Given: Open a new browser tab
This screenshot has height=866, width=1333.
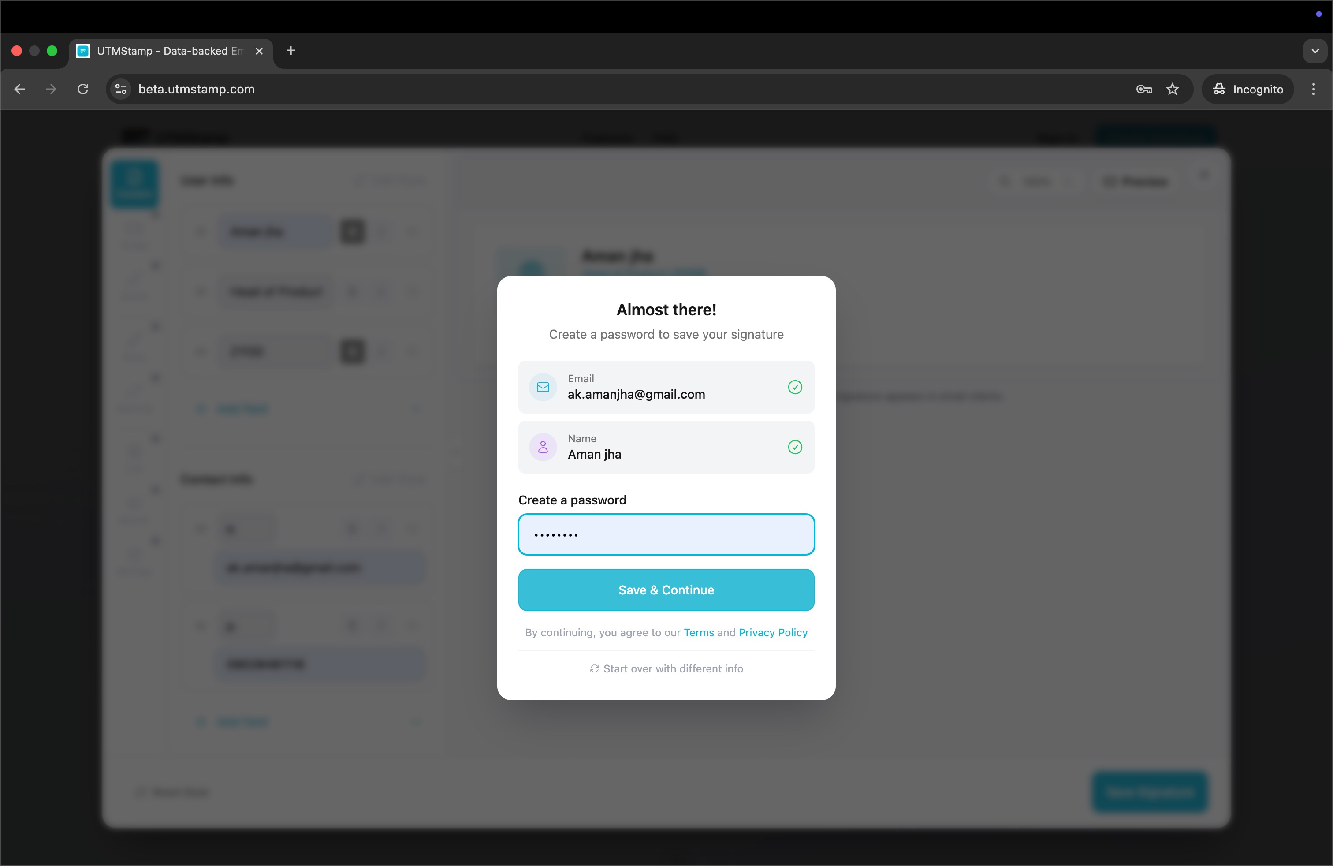Looking at the screenshot, I should pos(290,50).
